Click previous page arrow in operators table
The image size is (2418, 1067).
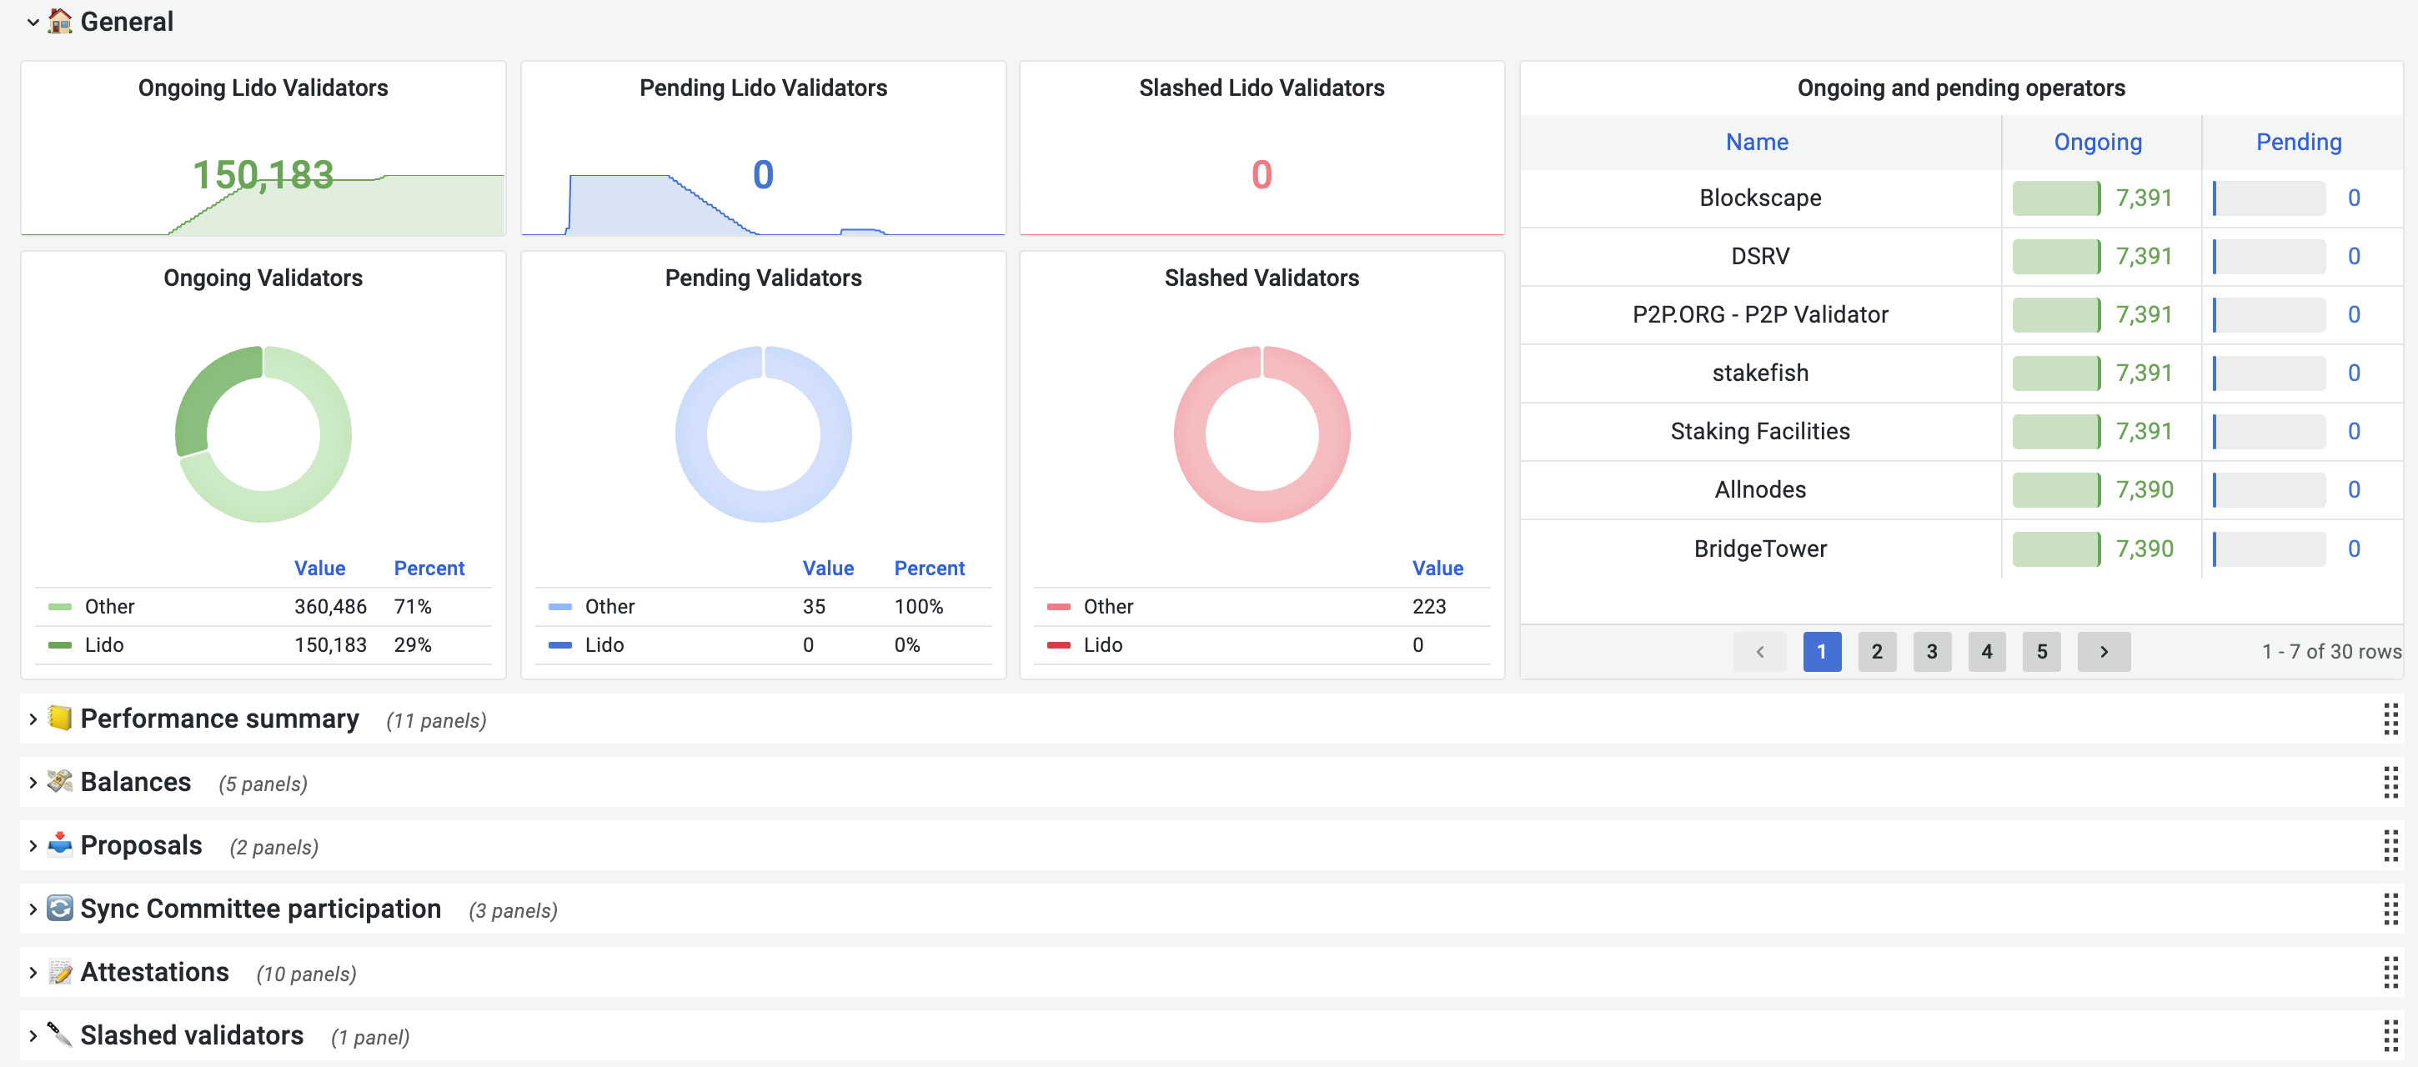1759,651
